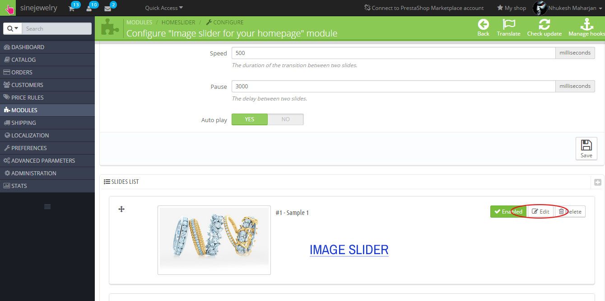This screenshot has width=605, height=301.
Task: Collapse the sidebar menu with hamburger icon
Action: [47, 206]
